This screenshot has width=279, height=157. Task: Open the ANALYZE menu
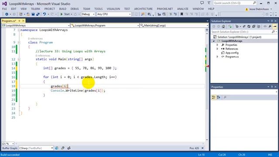tap(183, 9)
